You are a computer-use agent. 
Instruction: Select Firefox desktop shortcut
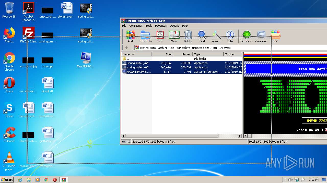pyautogui.click(x=9, y=35)
